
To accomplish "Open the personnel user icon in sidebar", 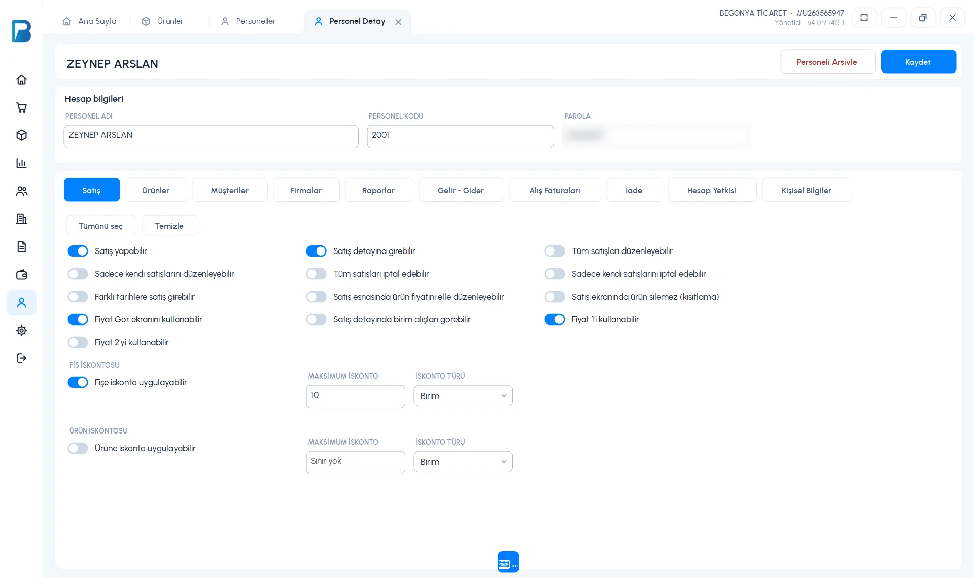I will [21, 303].
